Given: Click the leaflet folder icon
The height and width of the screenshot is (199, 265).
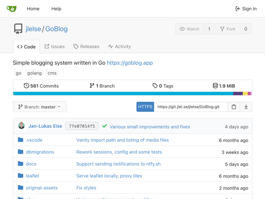Looking at the screenshot, I should point(21,175).
